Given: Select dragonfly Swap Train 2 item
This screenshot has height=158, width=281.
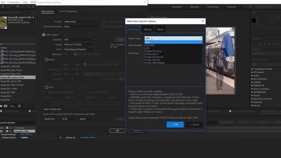Looking at the screenshot, I should (11, 70).
